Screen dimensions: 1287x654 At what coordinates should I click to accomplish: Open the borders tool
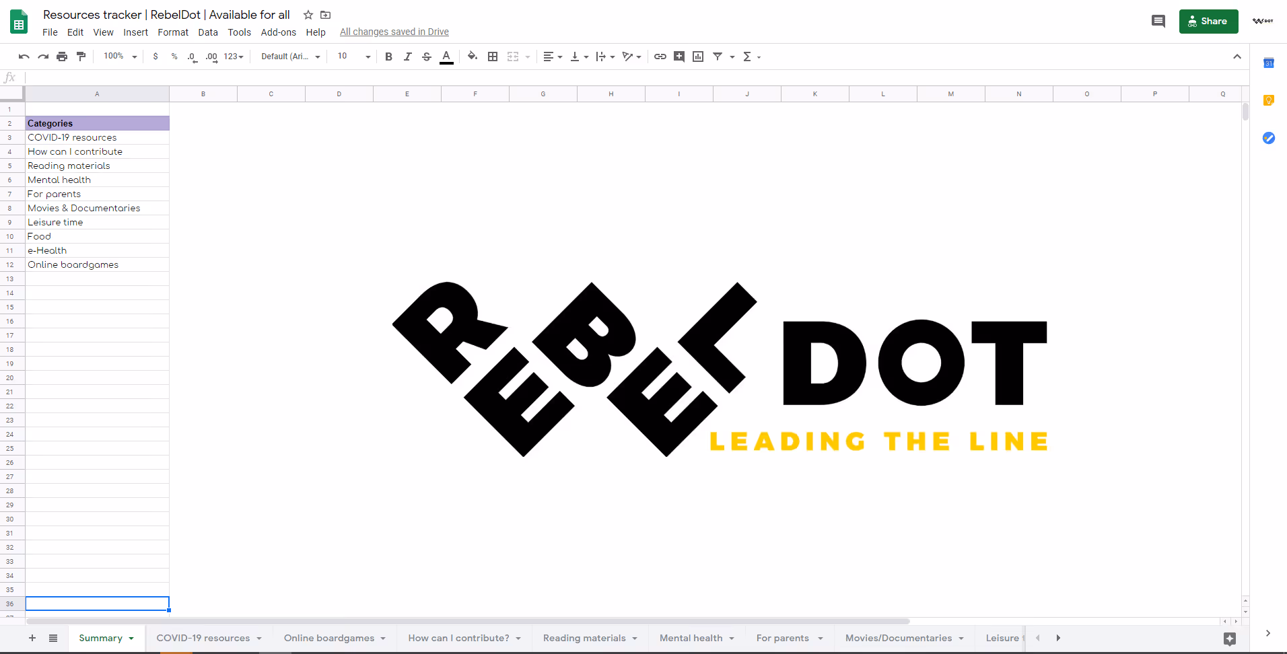click(x=493, y=57)
